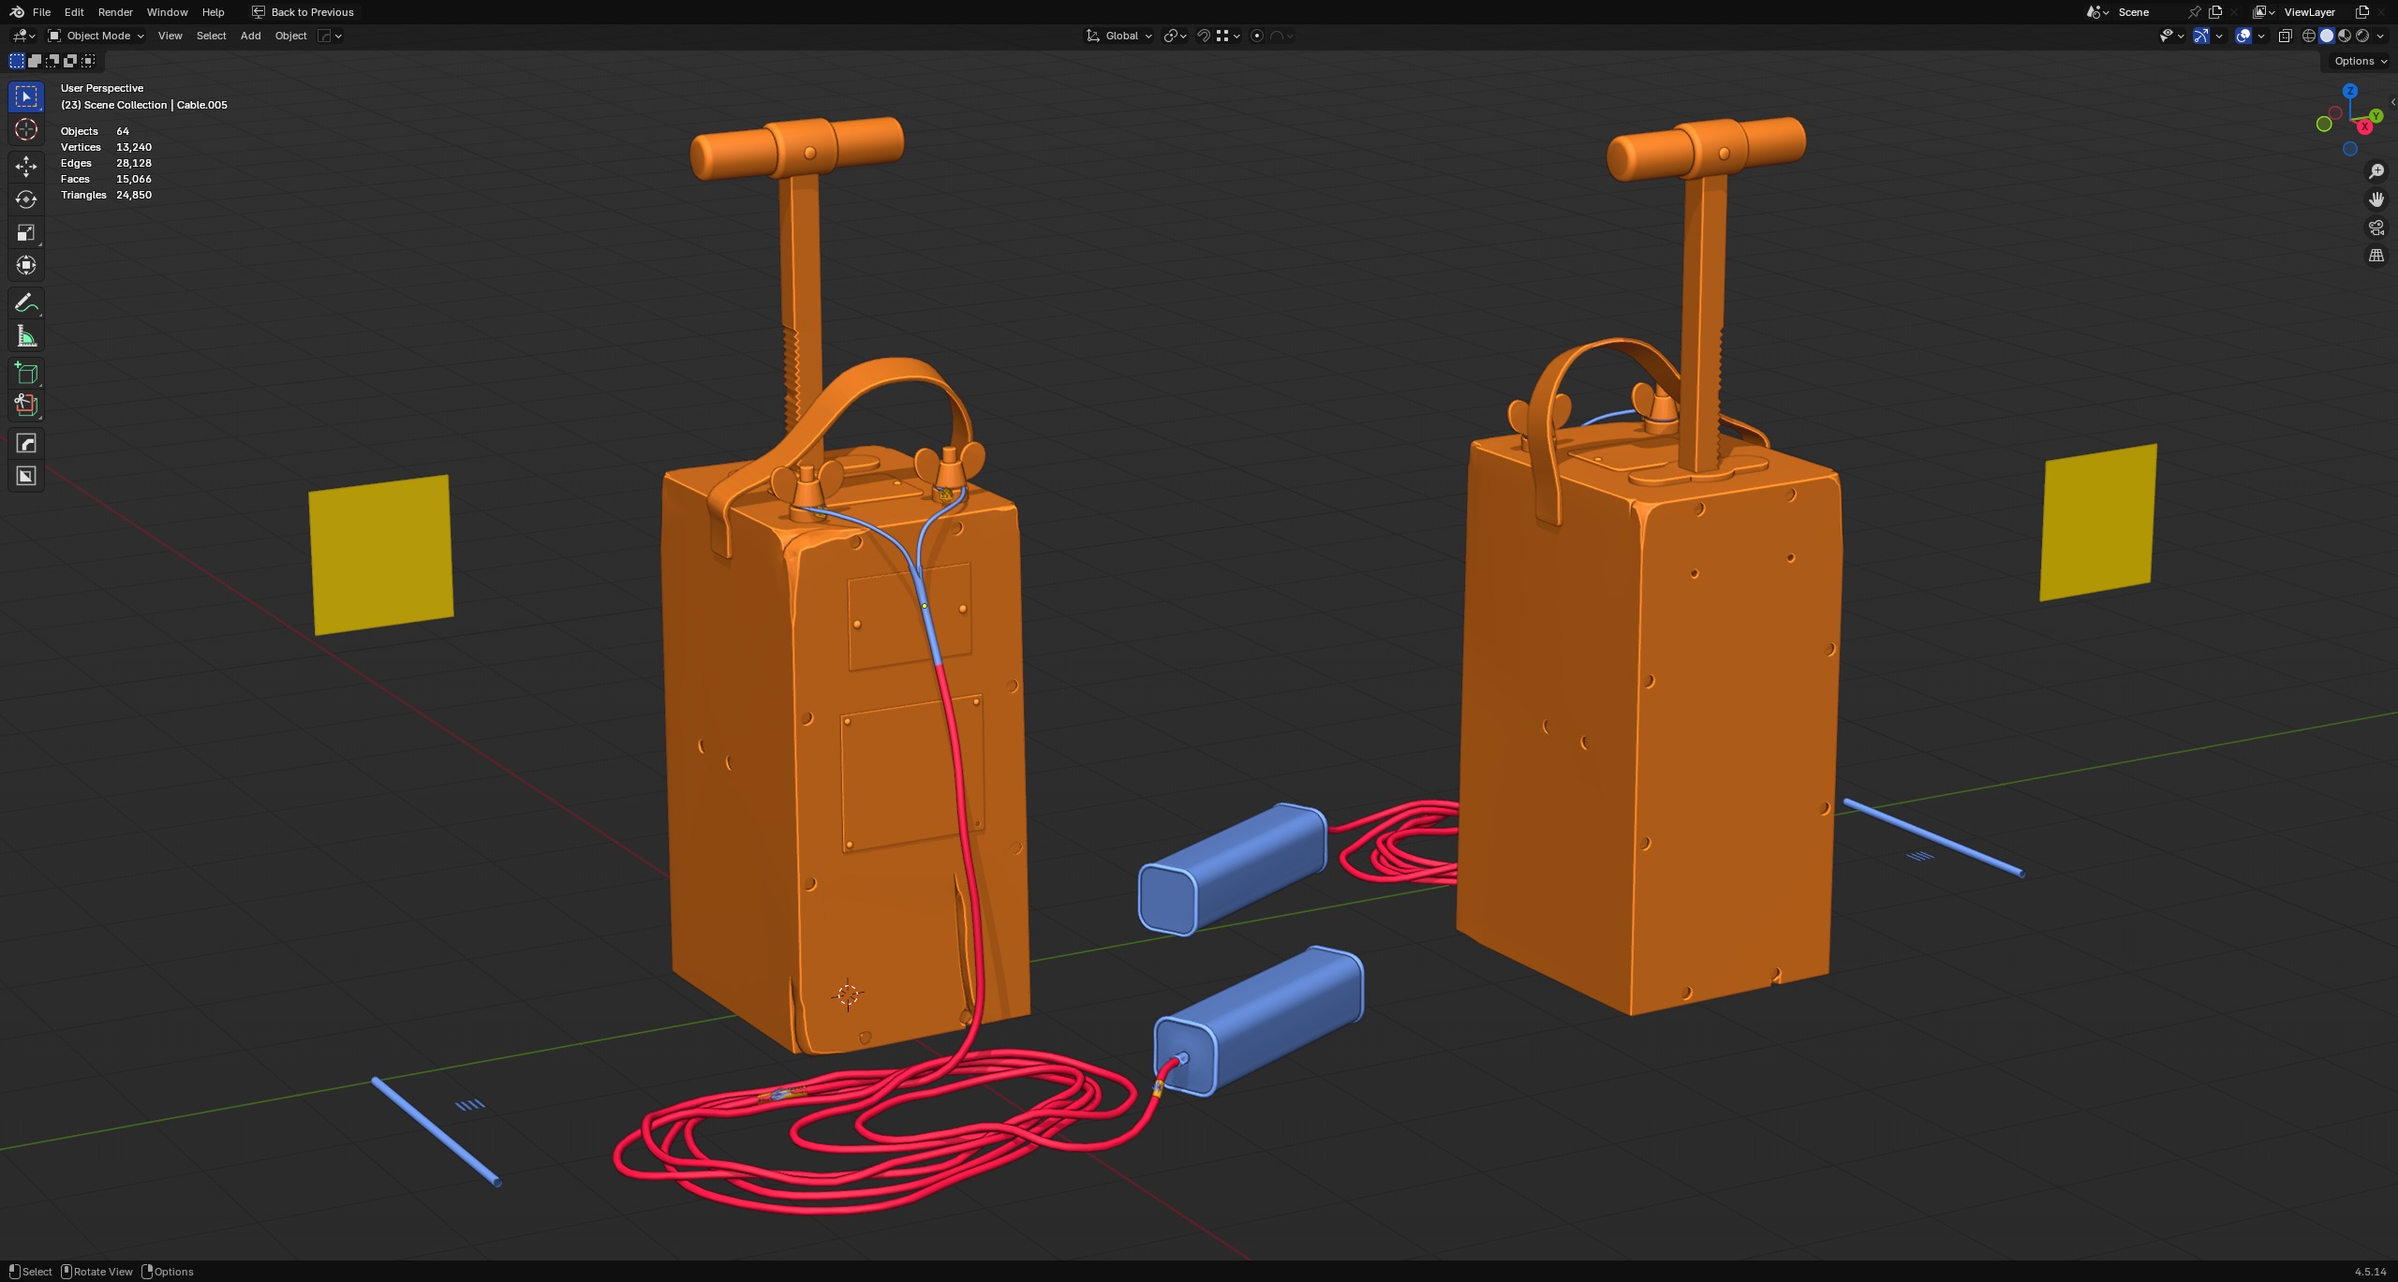
Task: Open the shading options dropdown arrow
Action: point(2380,36)
